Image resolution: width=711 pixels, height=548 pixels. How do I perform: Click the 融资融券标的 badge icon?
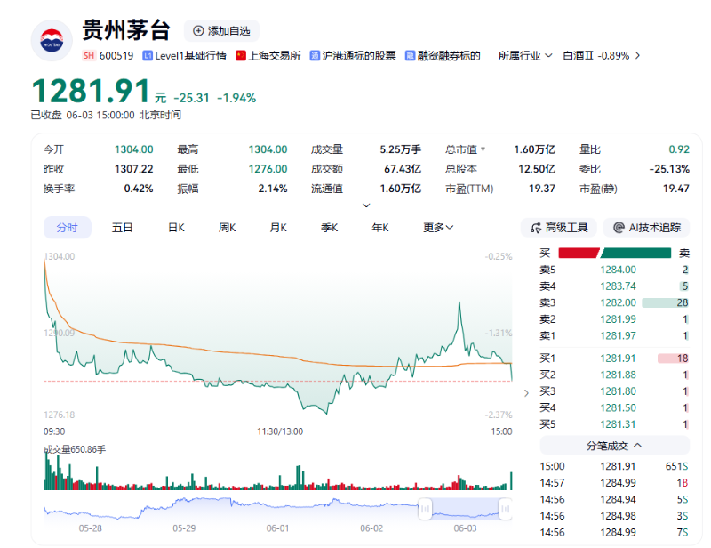410,56
